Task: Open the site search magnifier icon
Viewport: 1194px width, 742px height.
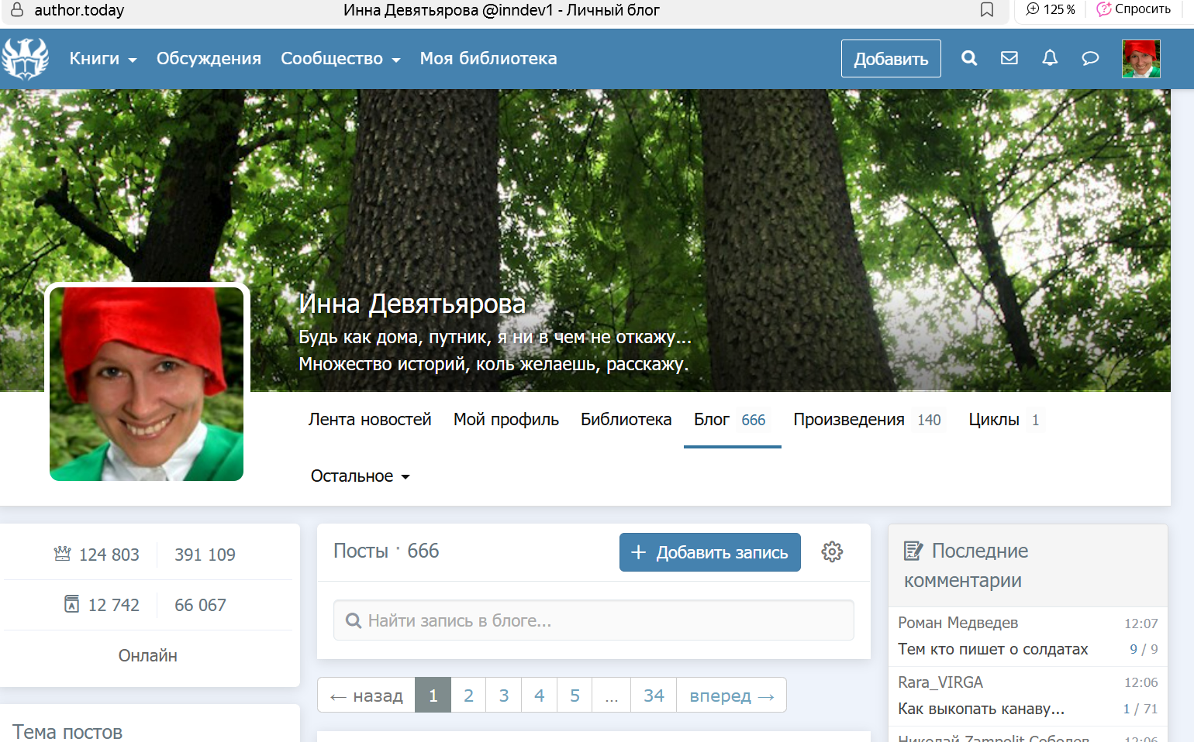Action: (x=969, y=58)
